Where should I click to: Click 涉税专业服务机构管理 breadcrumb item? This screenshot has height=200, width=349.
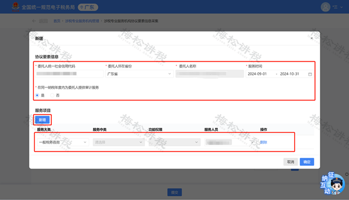[81, 21]
